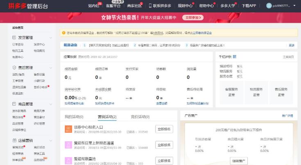Click orange 领券中心报名入口 activity icon

[68, 129]
